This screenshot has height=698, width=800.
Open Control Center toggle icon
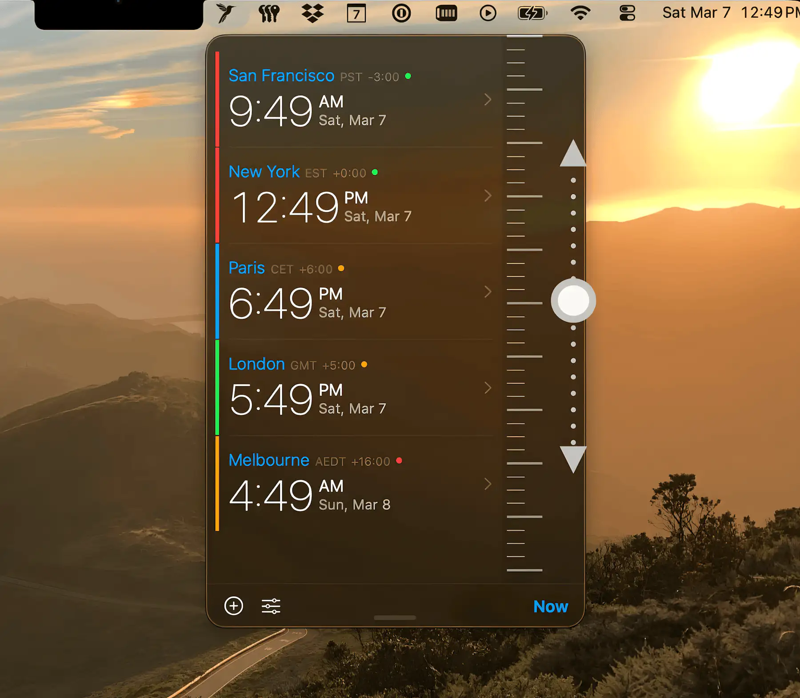[x=627, y=13]
